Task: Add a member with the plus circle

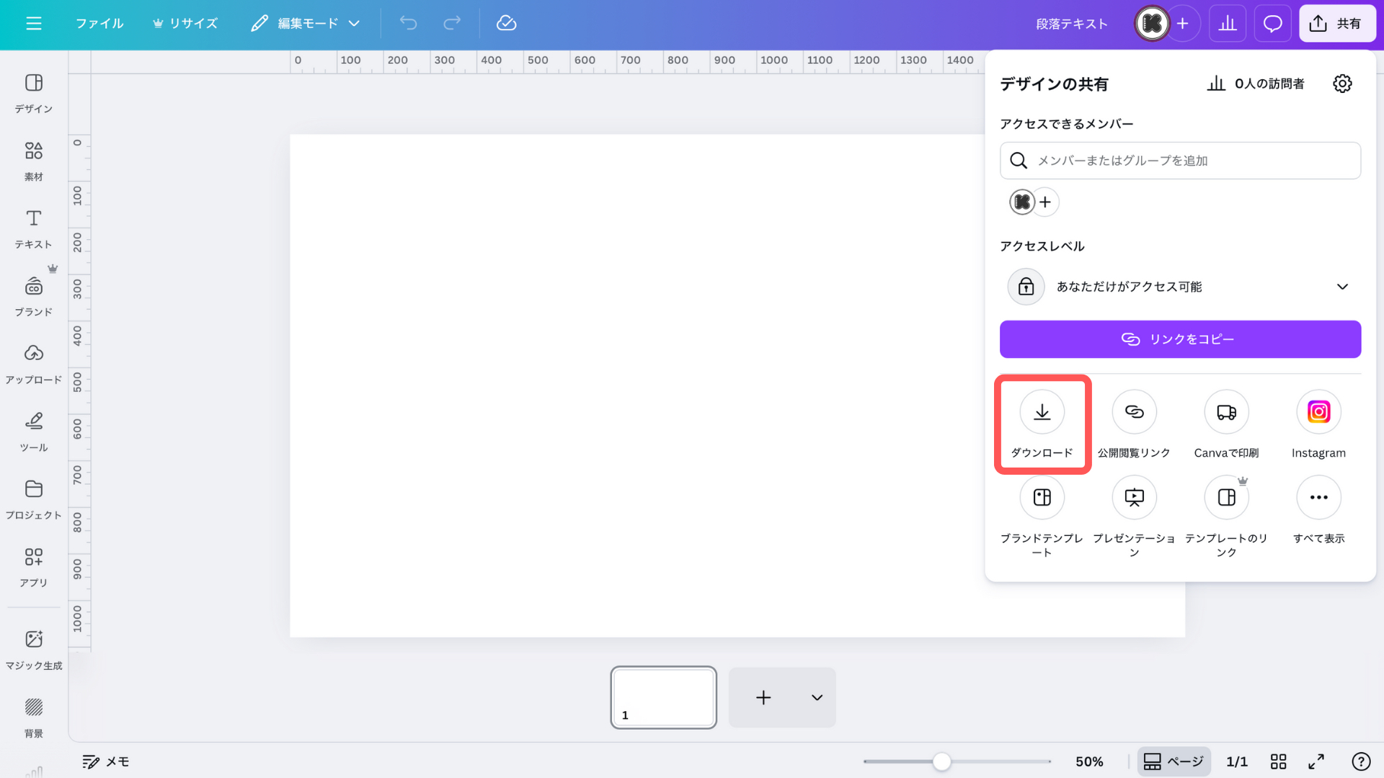Action: point(1045,202)
